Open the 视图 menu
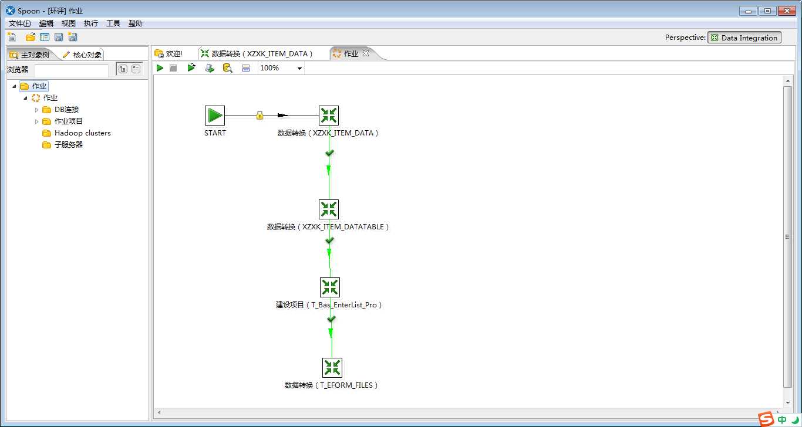This screenshot has height=427, width=802. [x=69, y=23]
